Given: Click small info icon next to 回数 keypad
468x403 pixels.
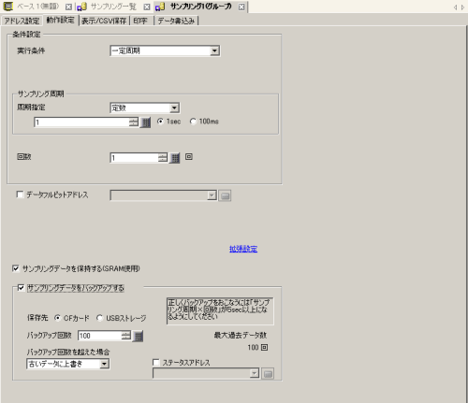Looking at the screenshot, I should 189,156.
